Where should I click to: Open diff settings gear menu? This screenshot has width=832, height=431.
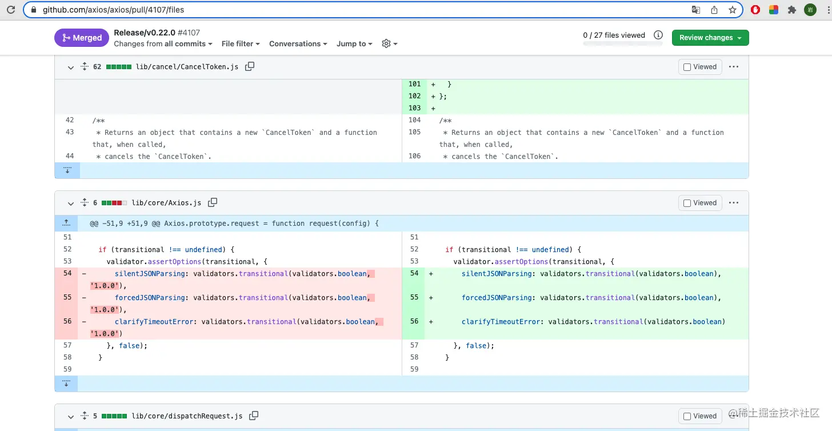coord(389,43)
